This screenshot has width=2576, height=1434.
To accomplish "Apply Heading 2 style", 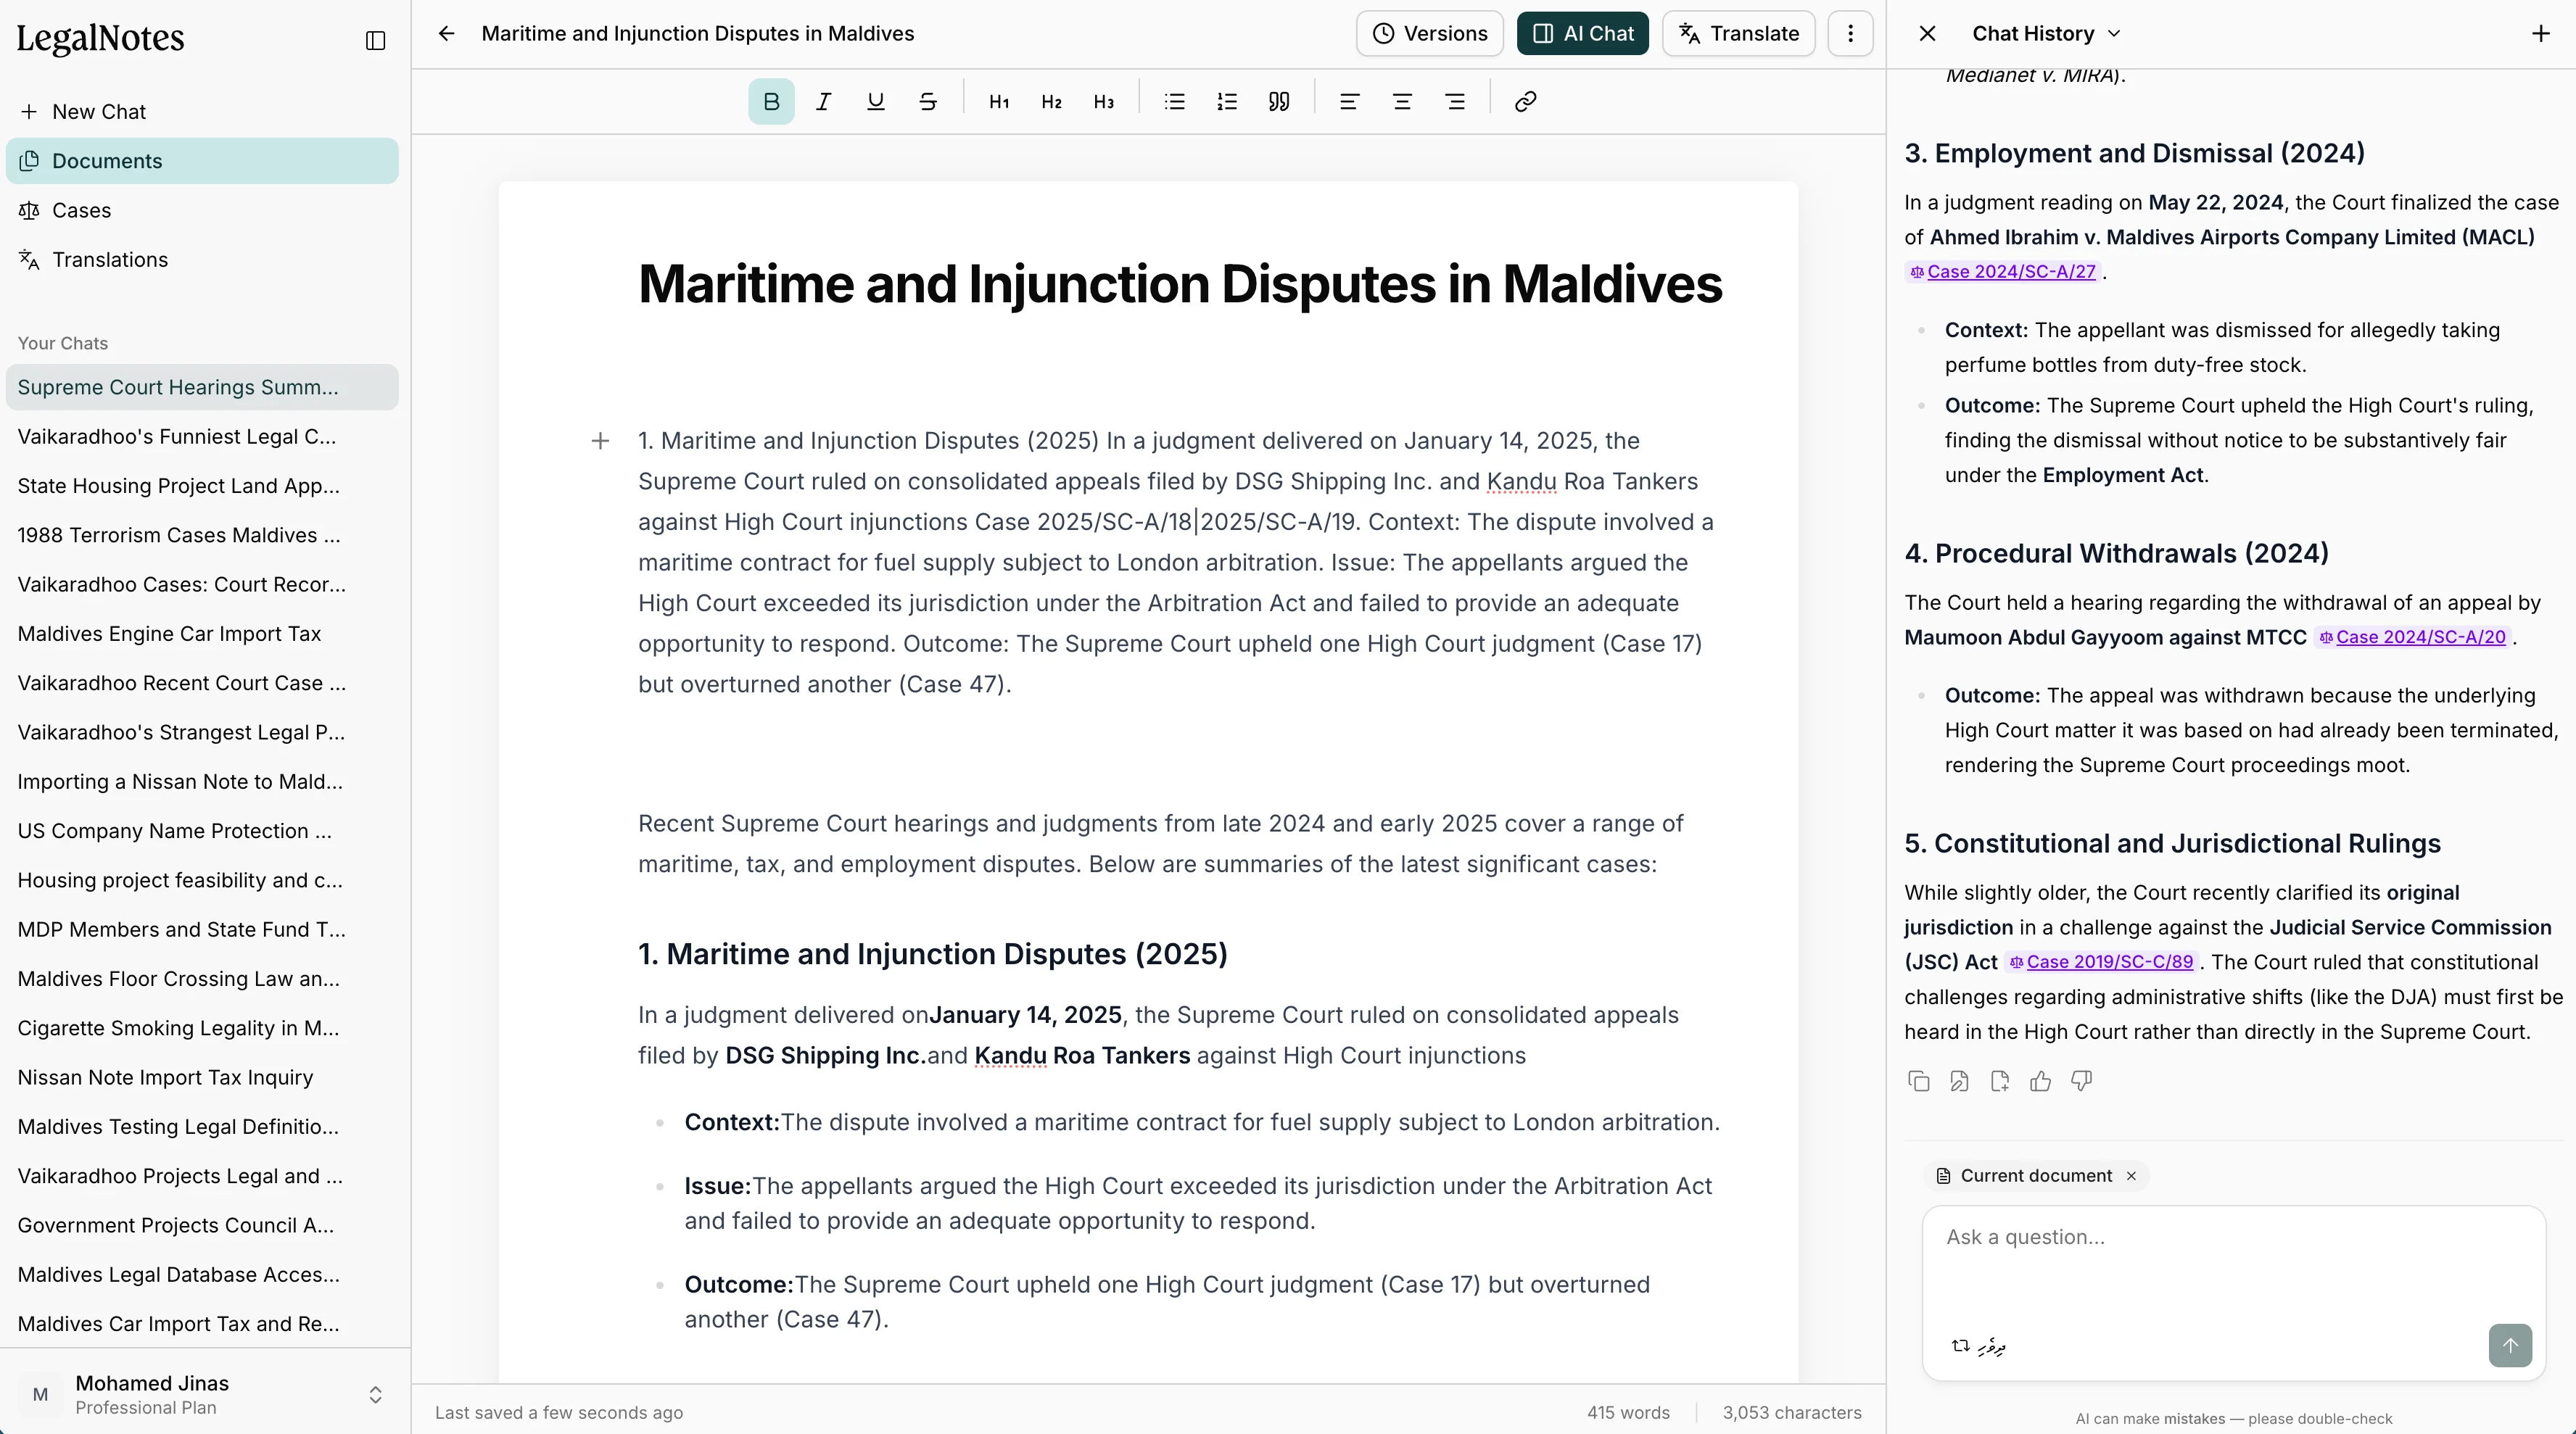I will 1051,101.
